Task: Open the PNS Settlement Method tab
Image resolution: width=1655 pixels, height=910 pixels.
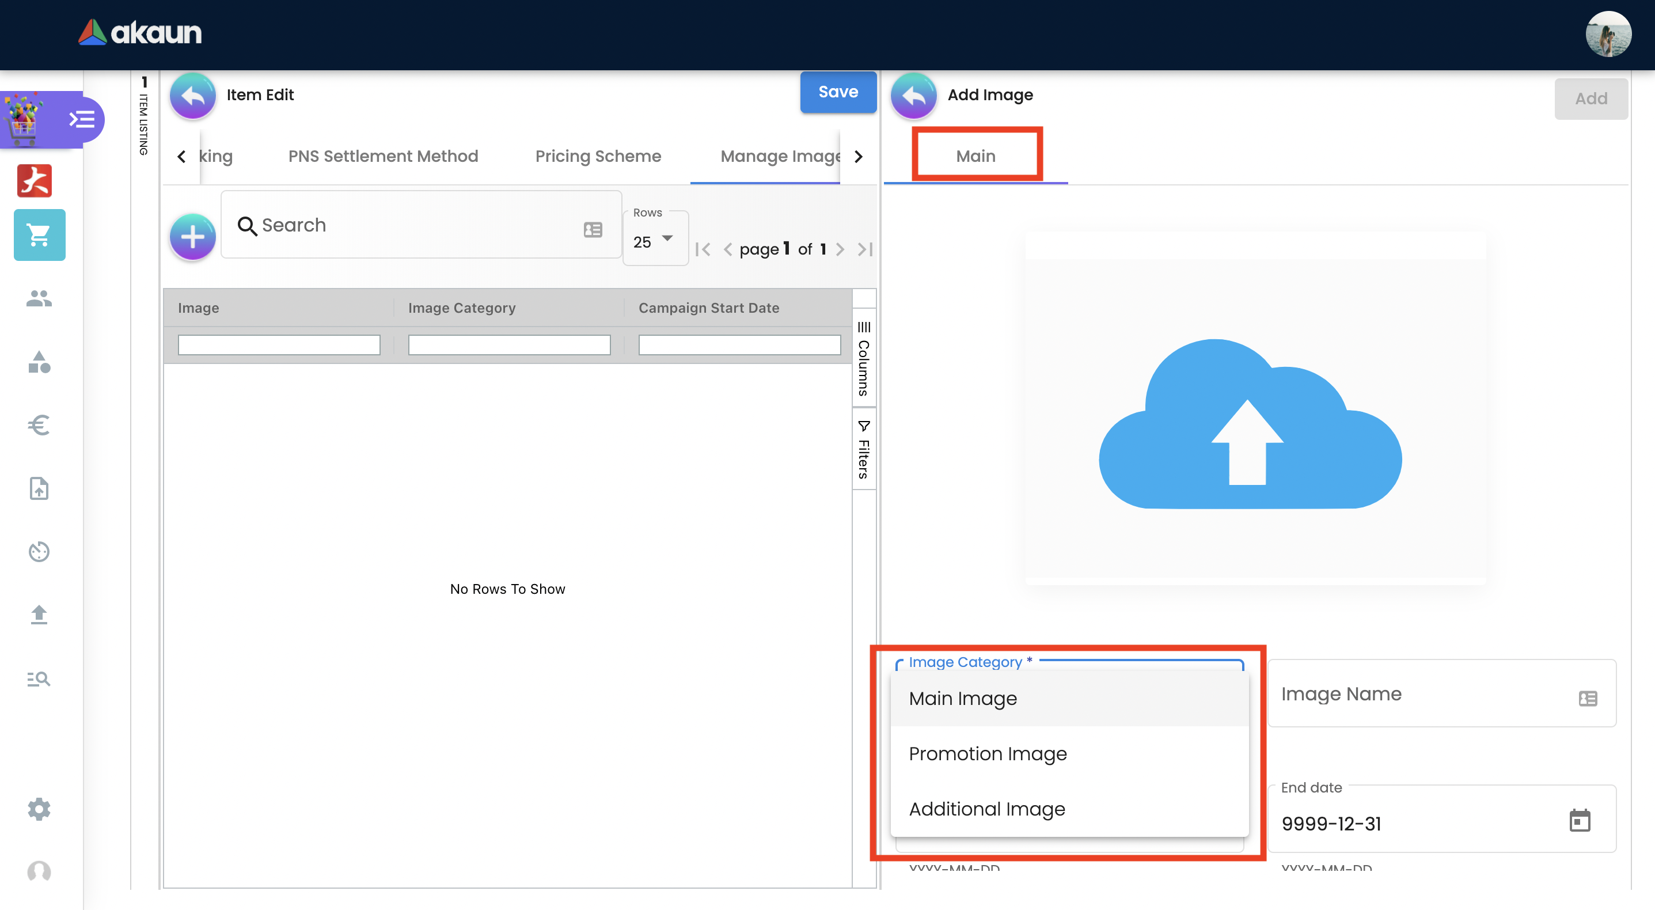Action: coord(383,156)
